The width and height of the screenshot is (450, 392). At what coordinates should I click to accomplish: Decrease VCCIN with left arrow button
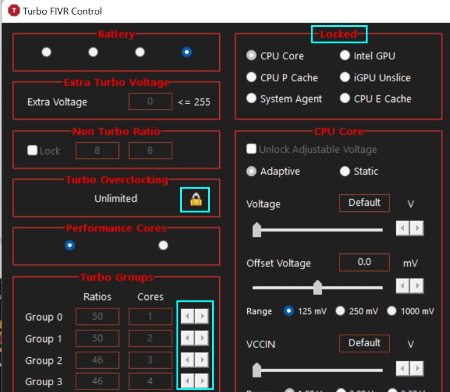tap(402, 368)
